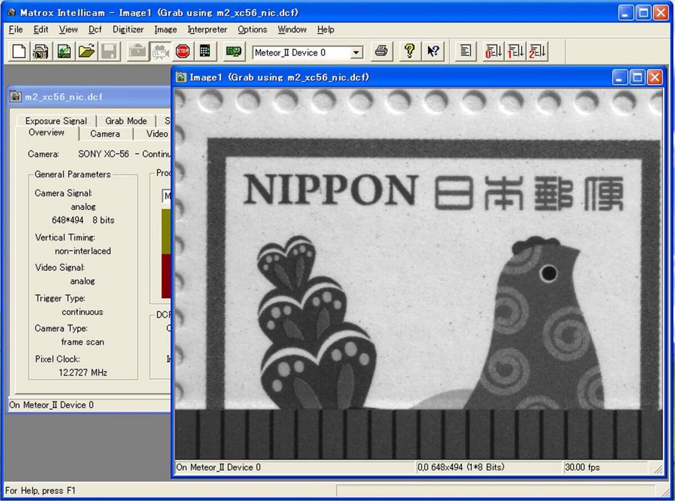This screenshot has height=501, width=675.
Task: Toggle the continuous grab video camera icon
Action: [x=160, y=52]
